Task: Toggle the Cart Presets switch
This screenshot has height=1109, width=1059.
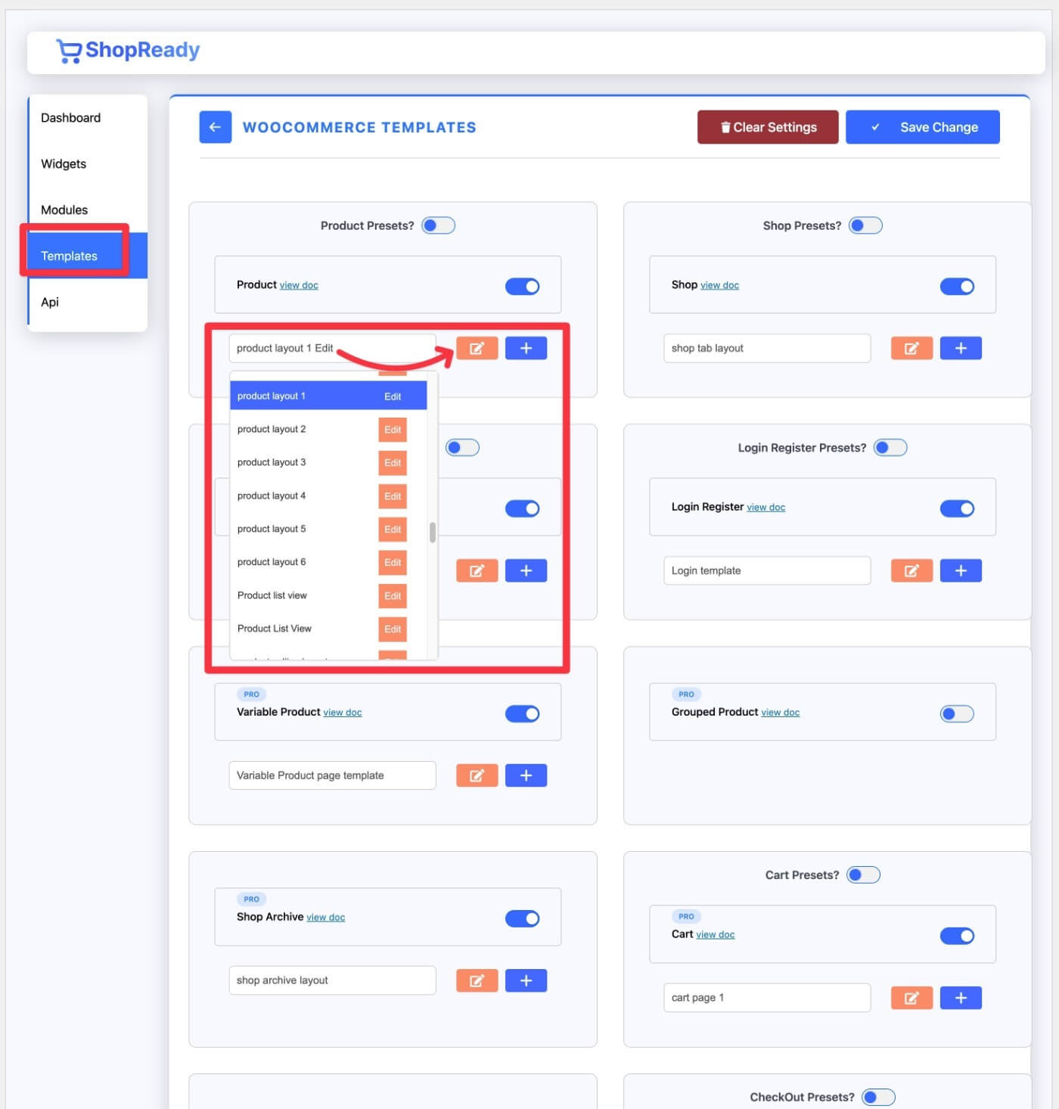Action: click(863, 875)
